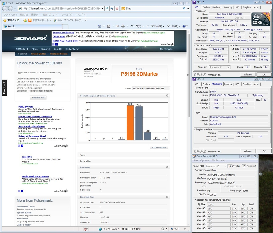Click the Shattered Horizon sub-navigation link
273x233 pixels.
(59, 54)
